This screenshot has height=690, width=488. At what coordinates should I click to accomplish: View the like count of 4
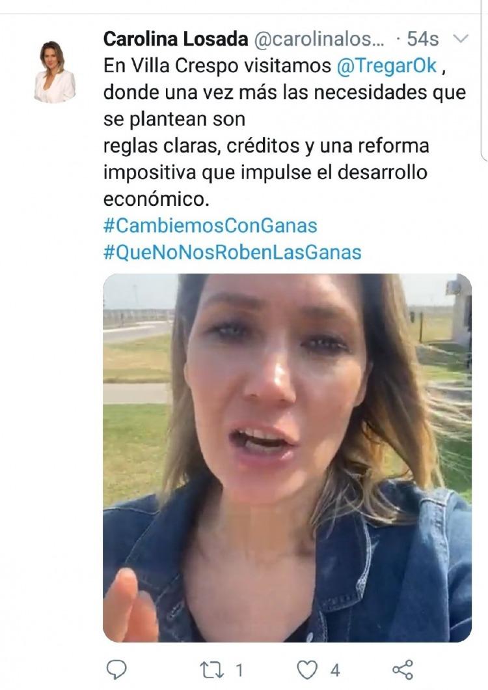coord(335,670)
